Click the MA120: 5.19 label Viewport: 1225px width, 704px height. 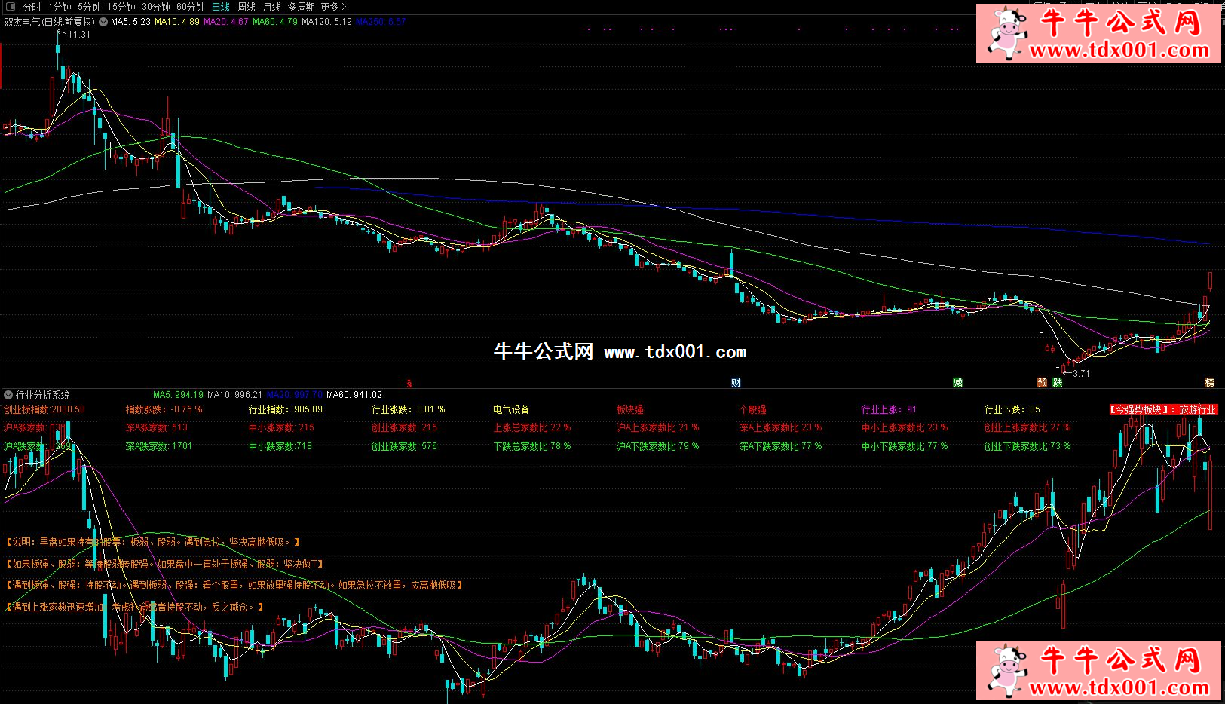[326, 22]
